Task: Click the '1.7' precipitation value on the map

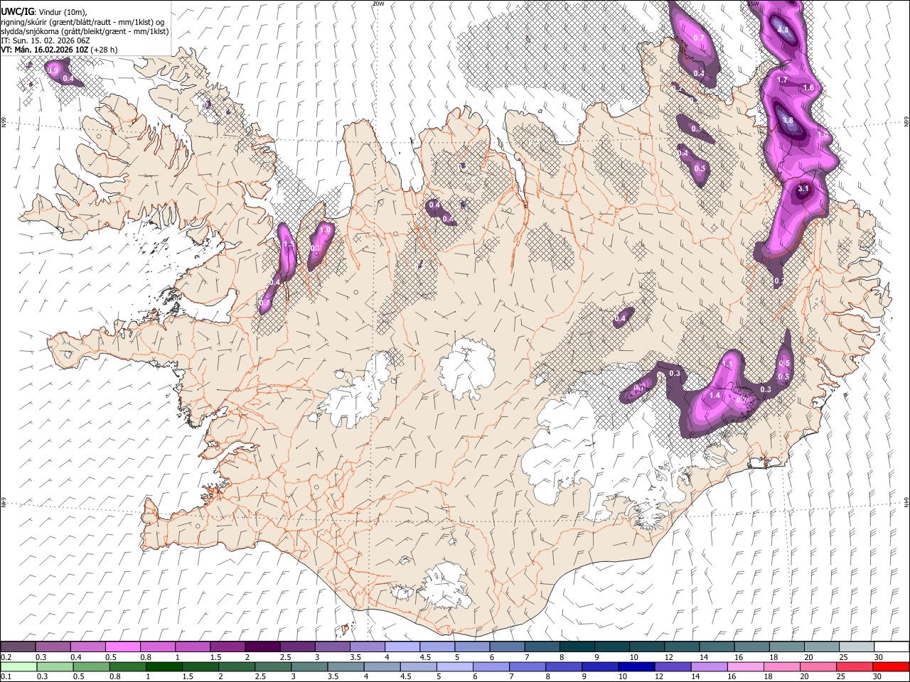Action: coord(783,80)
